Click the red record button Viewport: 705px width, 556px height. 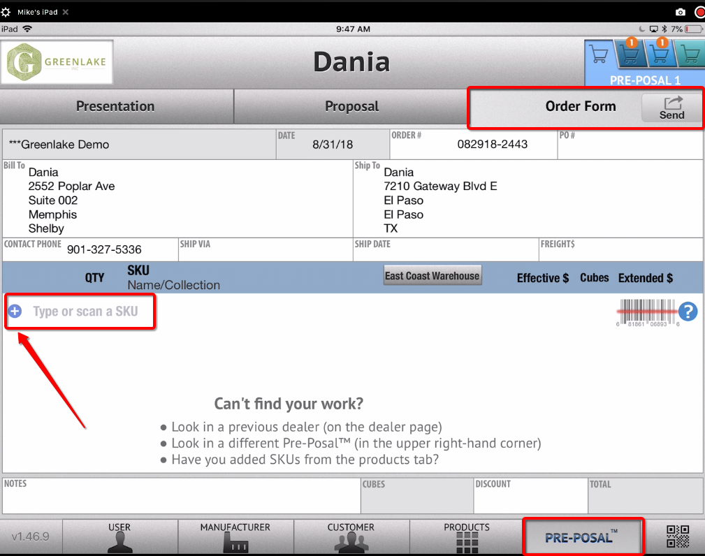(x=699, y=12)
